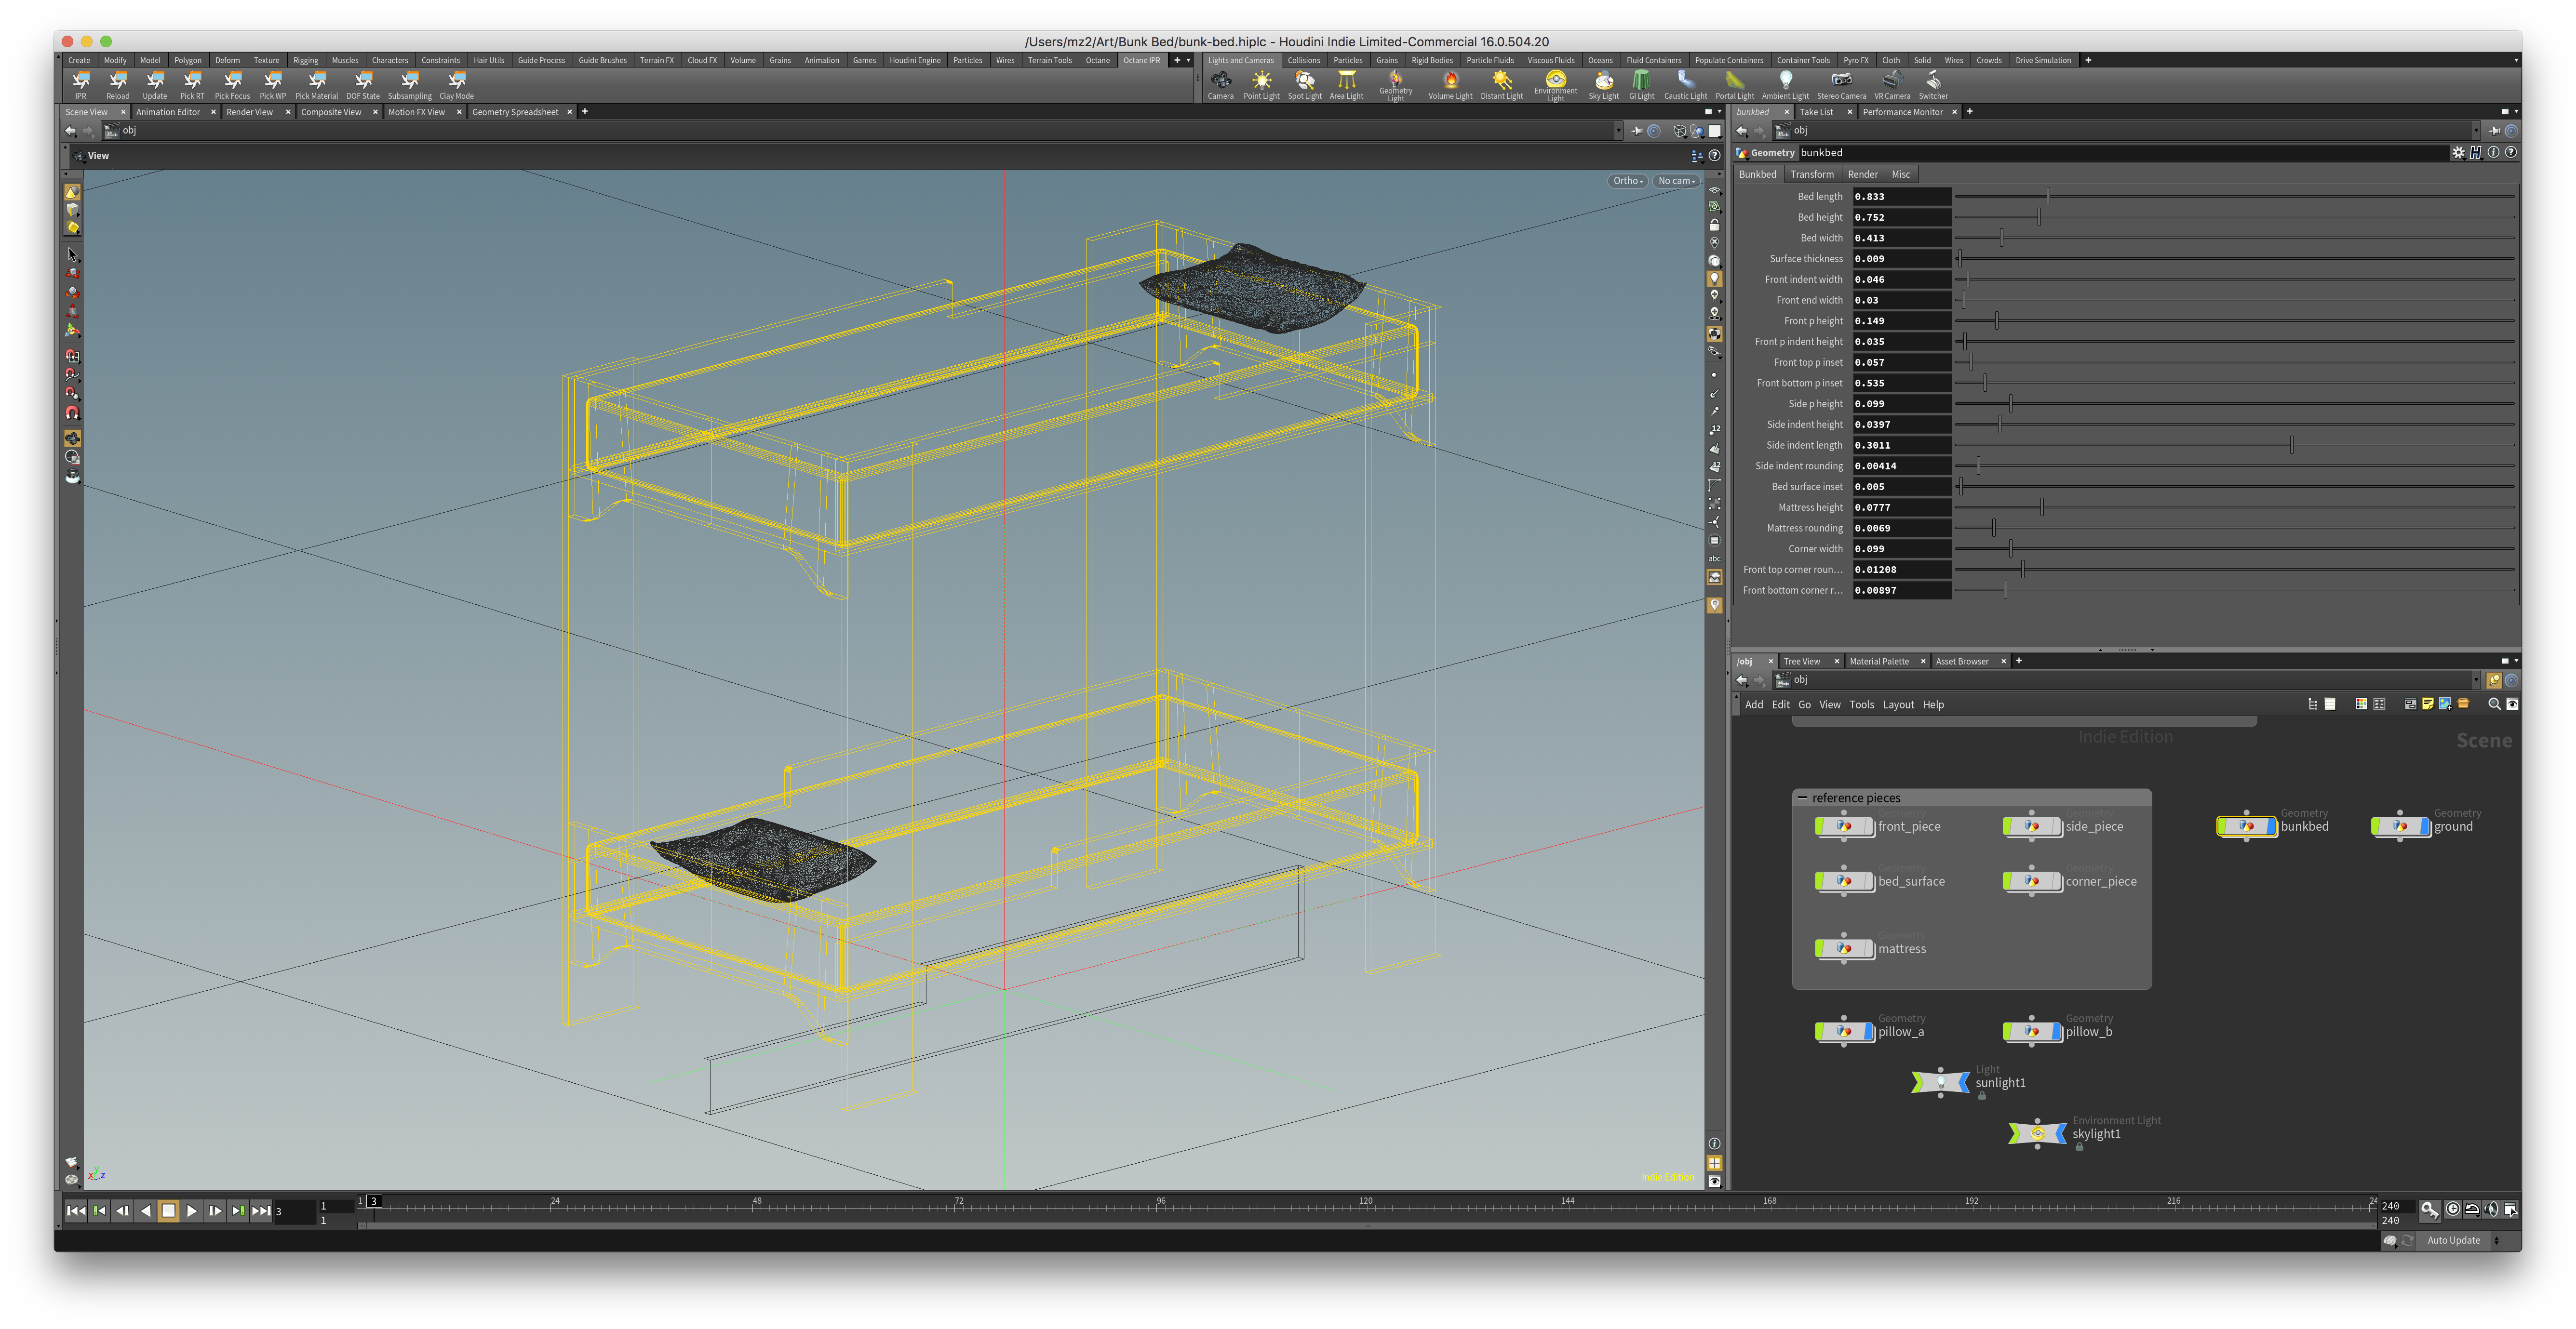Image resolution: width=2576 pixels, height=1329 pixels.
Task: Collapse the reference pieces network box
Action: [x=1802, y=798]
